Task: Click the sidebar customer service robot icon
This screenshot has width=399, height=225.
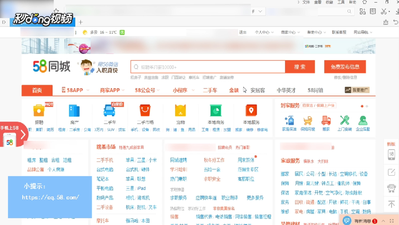Action: (x=391, y=188)
